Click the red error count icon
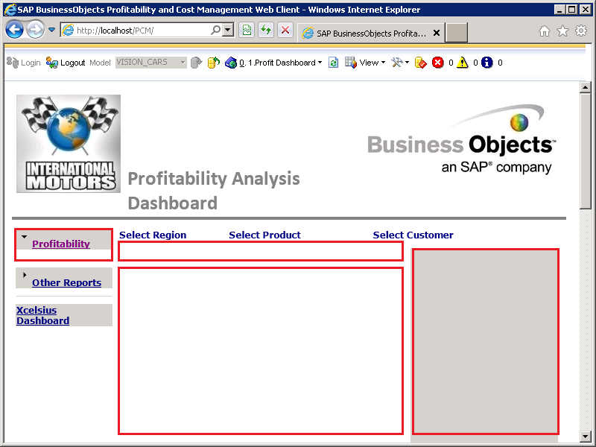Screen dimensions: 596x447 pyautogui.click(x=438, y=63)
